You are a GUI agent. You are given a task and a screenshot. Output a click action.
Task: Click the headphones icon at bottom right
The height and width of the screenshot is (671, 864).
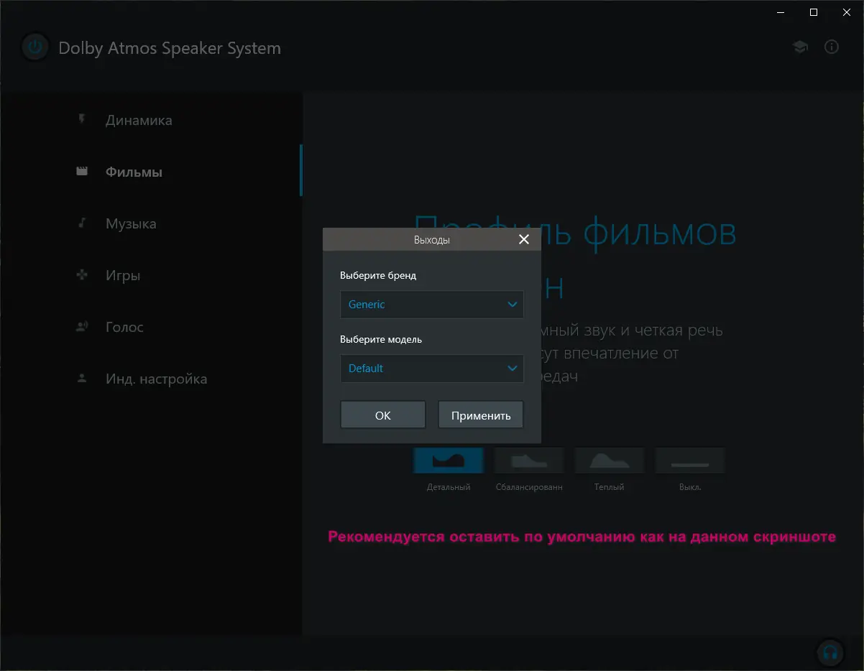pos(830,653)
